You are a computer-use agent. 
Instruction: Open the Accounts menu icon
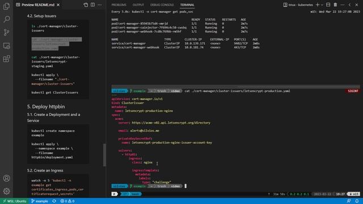pos(6,178)
